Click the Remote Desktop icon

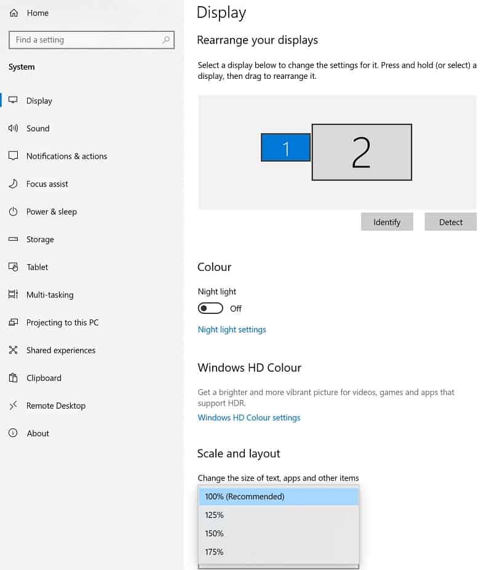tap(13, 405)
